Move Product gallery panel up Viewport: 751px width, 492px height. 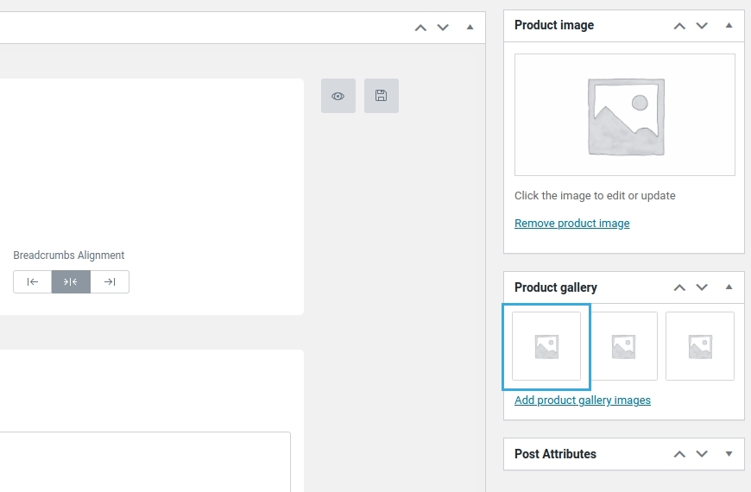pos(679,287)
